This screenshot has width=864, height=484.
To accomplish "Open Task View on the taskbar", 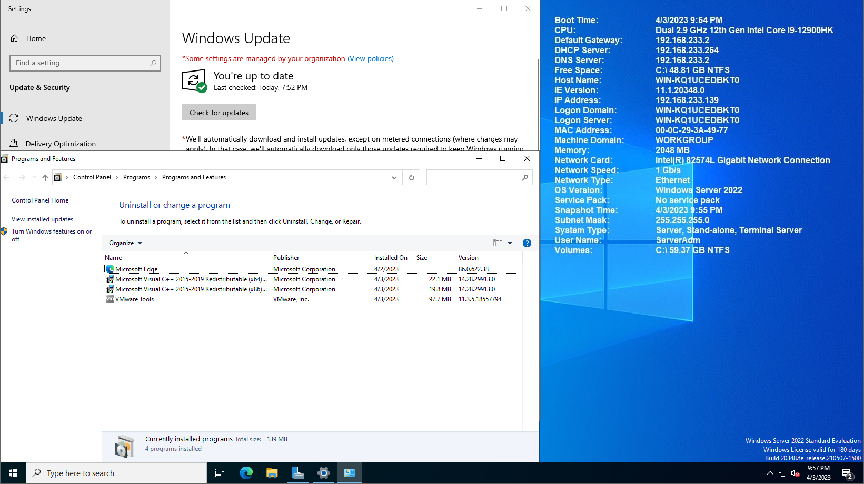I will (220, 473).
